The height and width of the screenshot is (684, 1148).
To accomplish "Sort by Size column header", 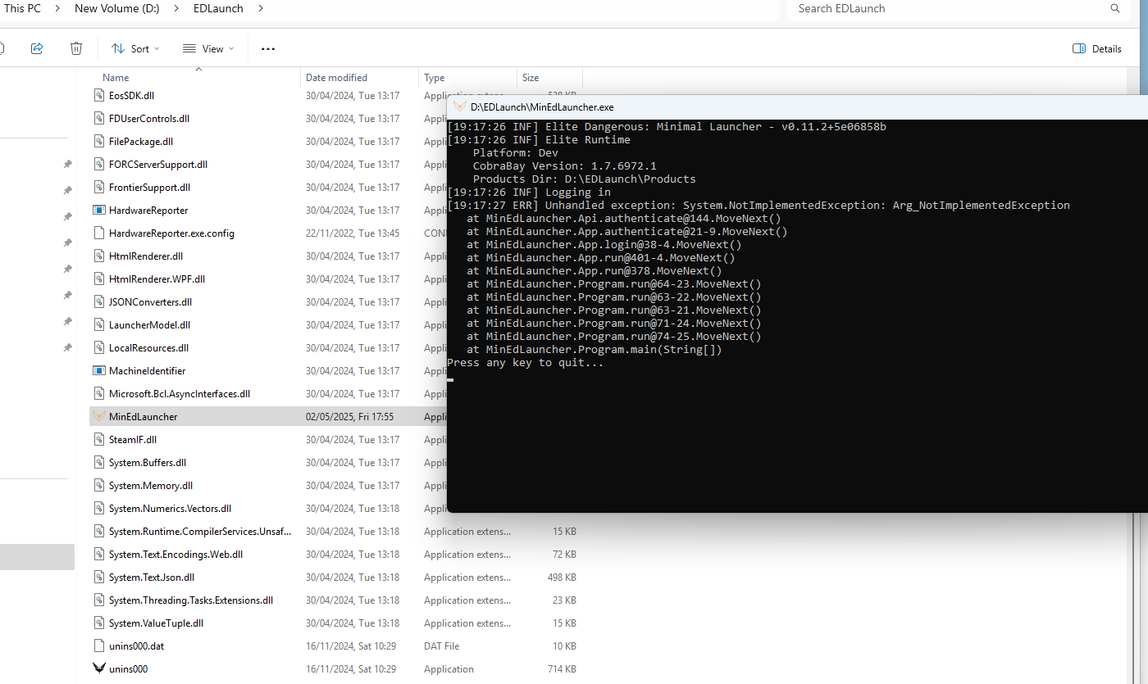I will point(531,78).
